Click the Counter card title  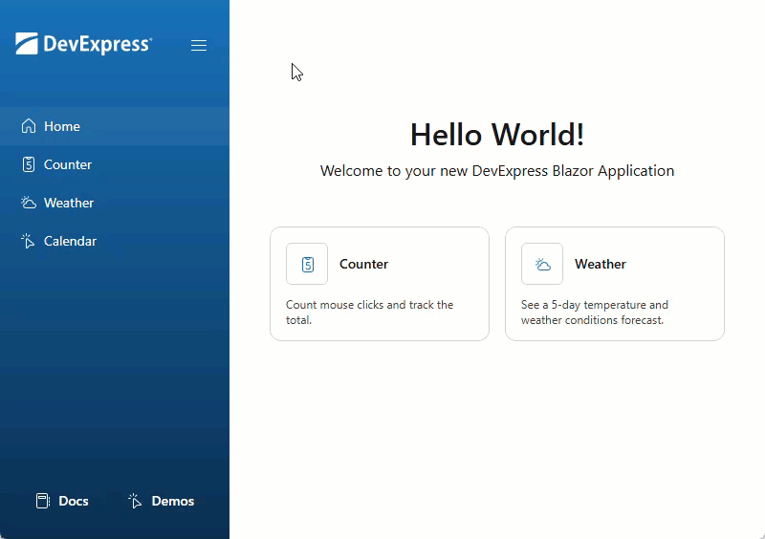coord(364,264)
